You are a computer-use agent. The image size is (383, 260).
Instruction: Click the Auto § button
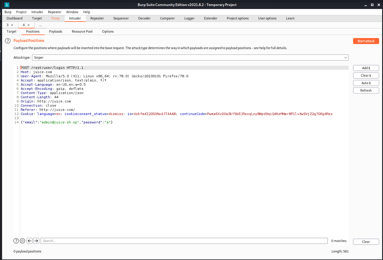point(366,83)
